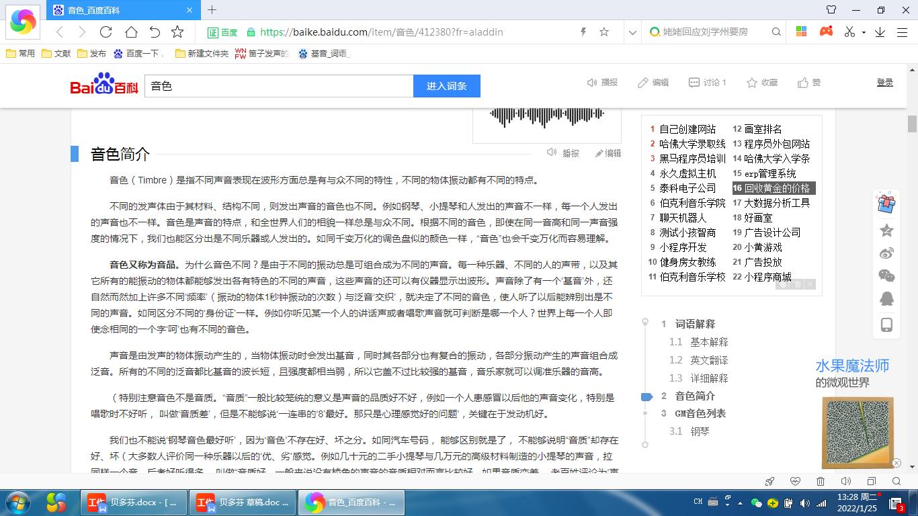
Task: Jump to GM音色列表 in the contents list
Action: pyautogui.click(x=700, y=413)
